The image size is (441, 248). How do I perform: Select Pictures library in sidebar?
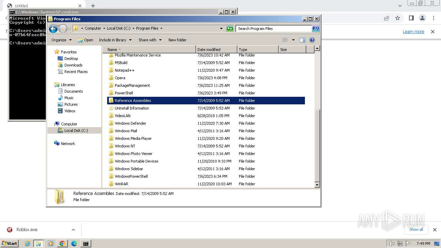click(x=71, y=104)
